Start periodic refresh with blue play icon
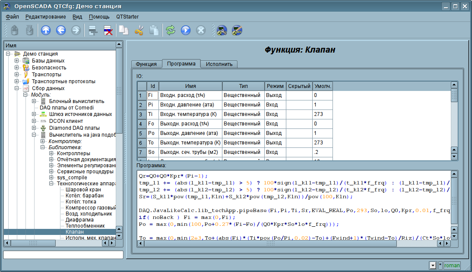472x272 pixels. (x=186, y=30)
